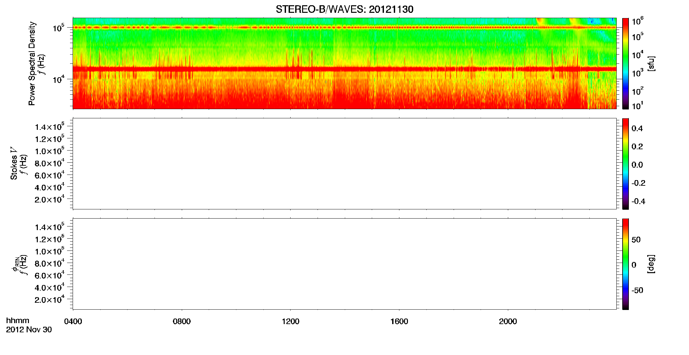Image resolution: width=689 pixels, height=355 pixels.
Task: Click the [sfu] unit label
Action: click(651, 63)
